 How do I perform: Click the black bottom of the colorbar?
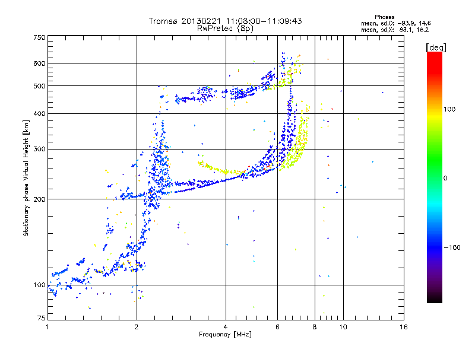435,298
